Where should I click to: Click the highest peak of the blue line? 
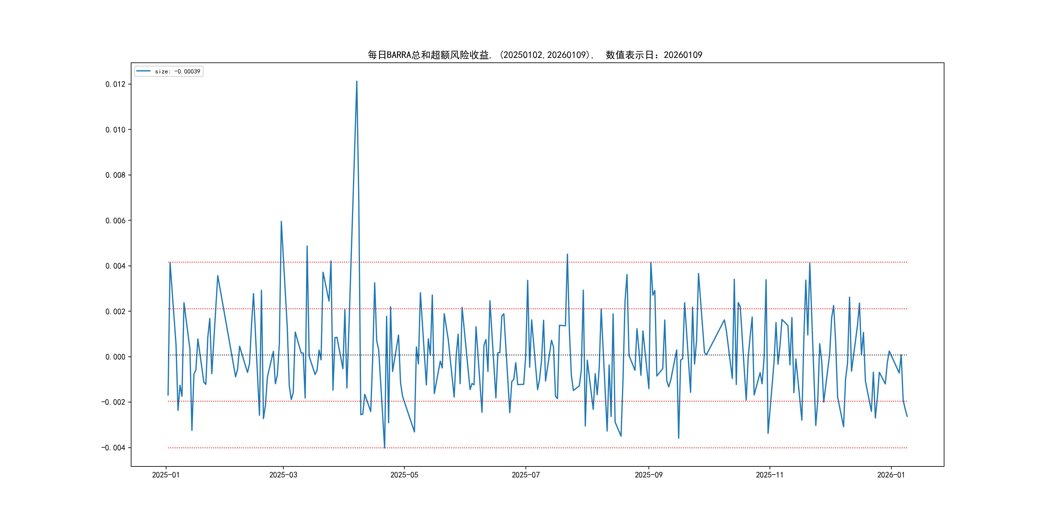tap(357, 82)
